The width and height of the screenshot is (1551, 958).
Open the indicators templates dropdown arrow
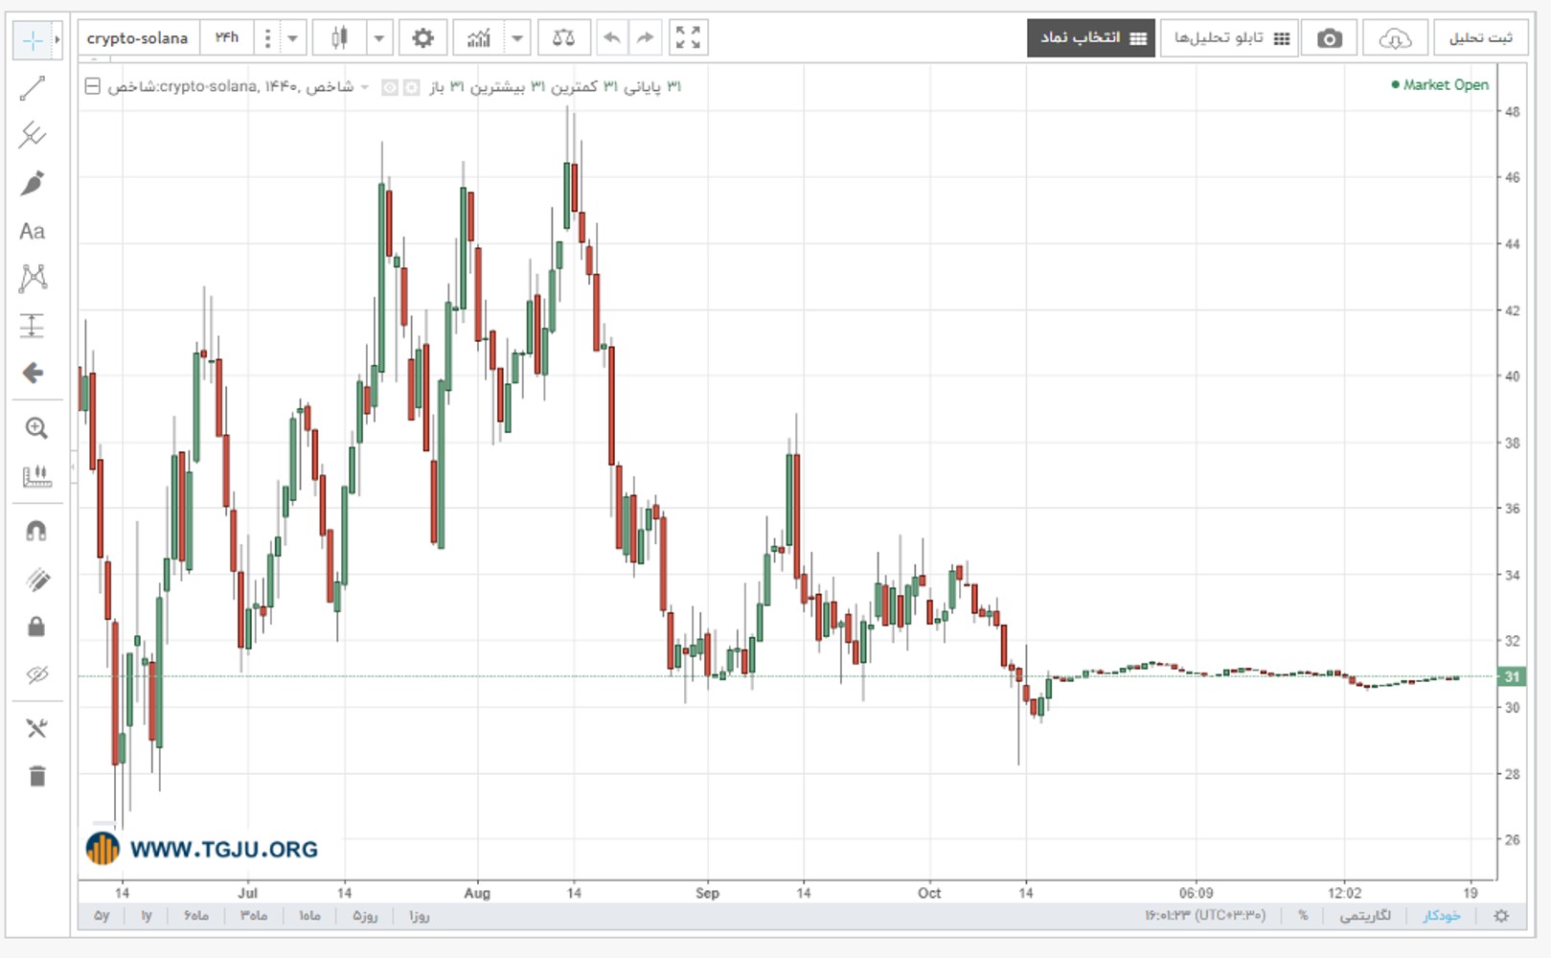pyautogui.click(x=517, y=38)
